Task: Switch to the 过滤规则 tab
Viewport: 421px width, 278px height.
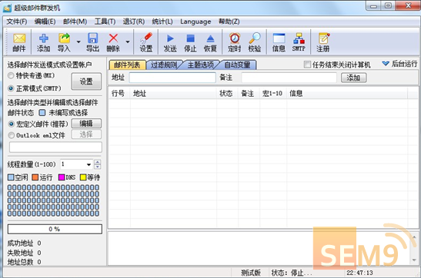Action: click(x=164, y=65)
